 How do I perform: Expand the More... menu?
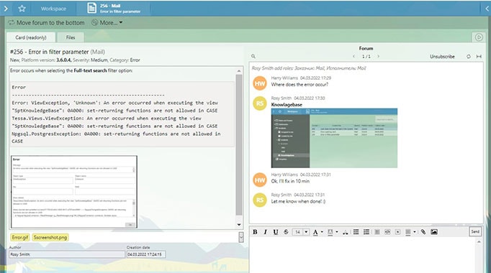pyautogui.click(x=107, y=22)
